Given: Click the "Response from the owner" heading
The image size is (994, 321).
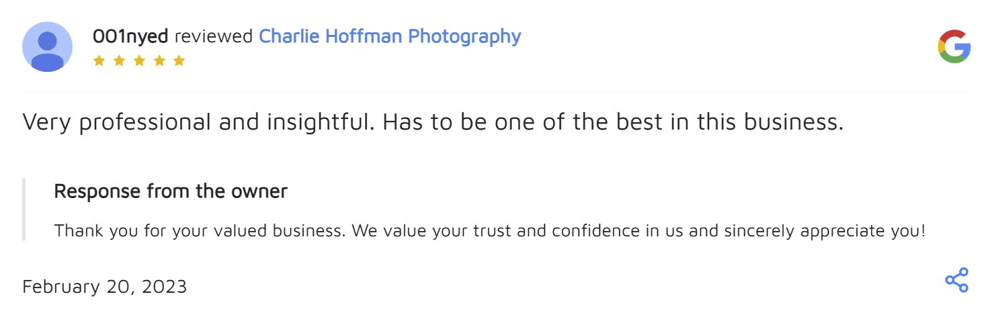Looking at the screenshot, I should coord(171,191).
